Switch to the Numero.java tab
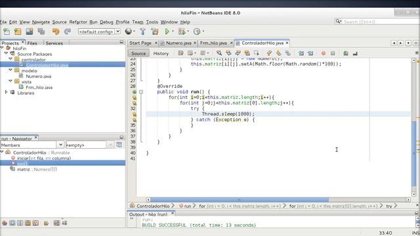This screenshot has width=420, height=236. (178, 43)
